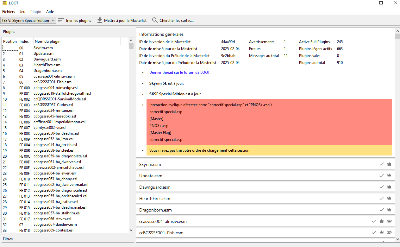
Task: Click the red cyclic interaction error message
Action: [x=269, y=122]
